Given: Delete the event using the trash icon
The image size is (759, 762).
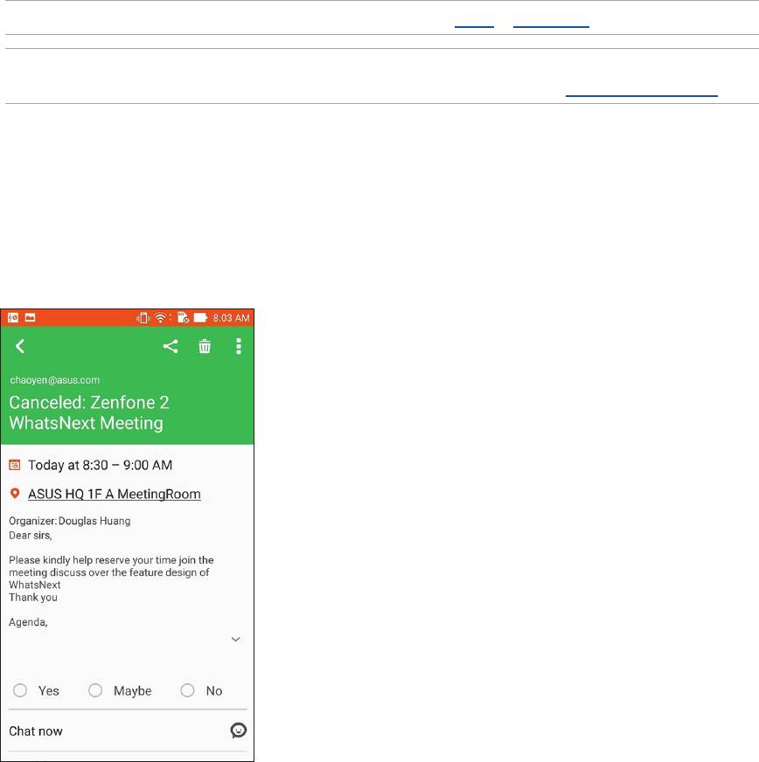Looking at the screenshot, I should pyautogui.click(x=205, y=347).
